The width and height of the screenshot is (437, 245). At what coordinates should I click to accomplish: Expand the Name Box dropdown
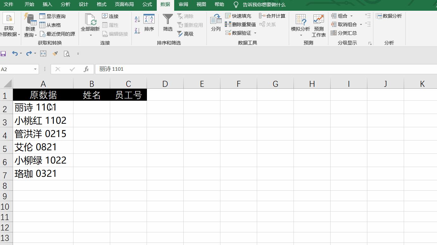(x=35, y=69)
